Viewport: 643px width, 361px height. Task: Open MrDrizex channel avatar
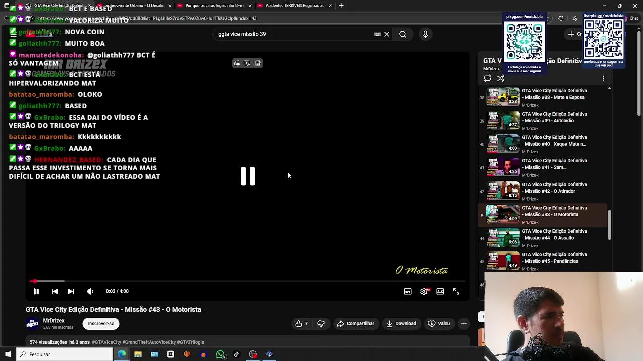[x=32, y=324]
